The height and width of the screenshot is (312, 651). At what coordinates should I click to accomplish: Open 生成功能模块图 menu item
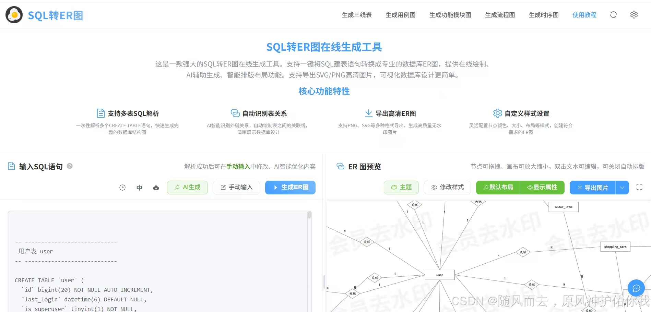pos(450,15)
